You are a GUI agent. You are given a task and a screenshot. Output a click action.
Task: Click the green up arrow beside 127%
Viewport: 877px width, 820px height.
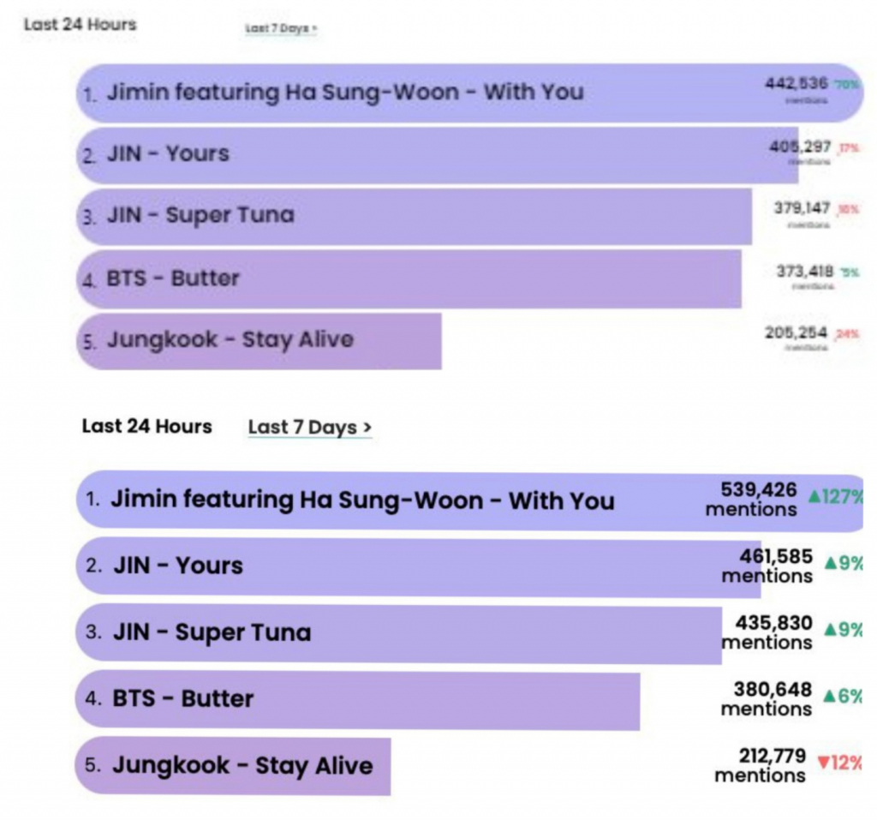[814, 496]
